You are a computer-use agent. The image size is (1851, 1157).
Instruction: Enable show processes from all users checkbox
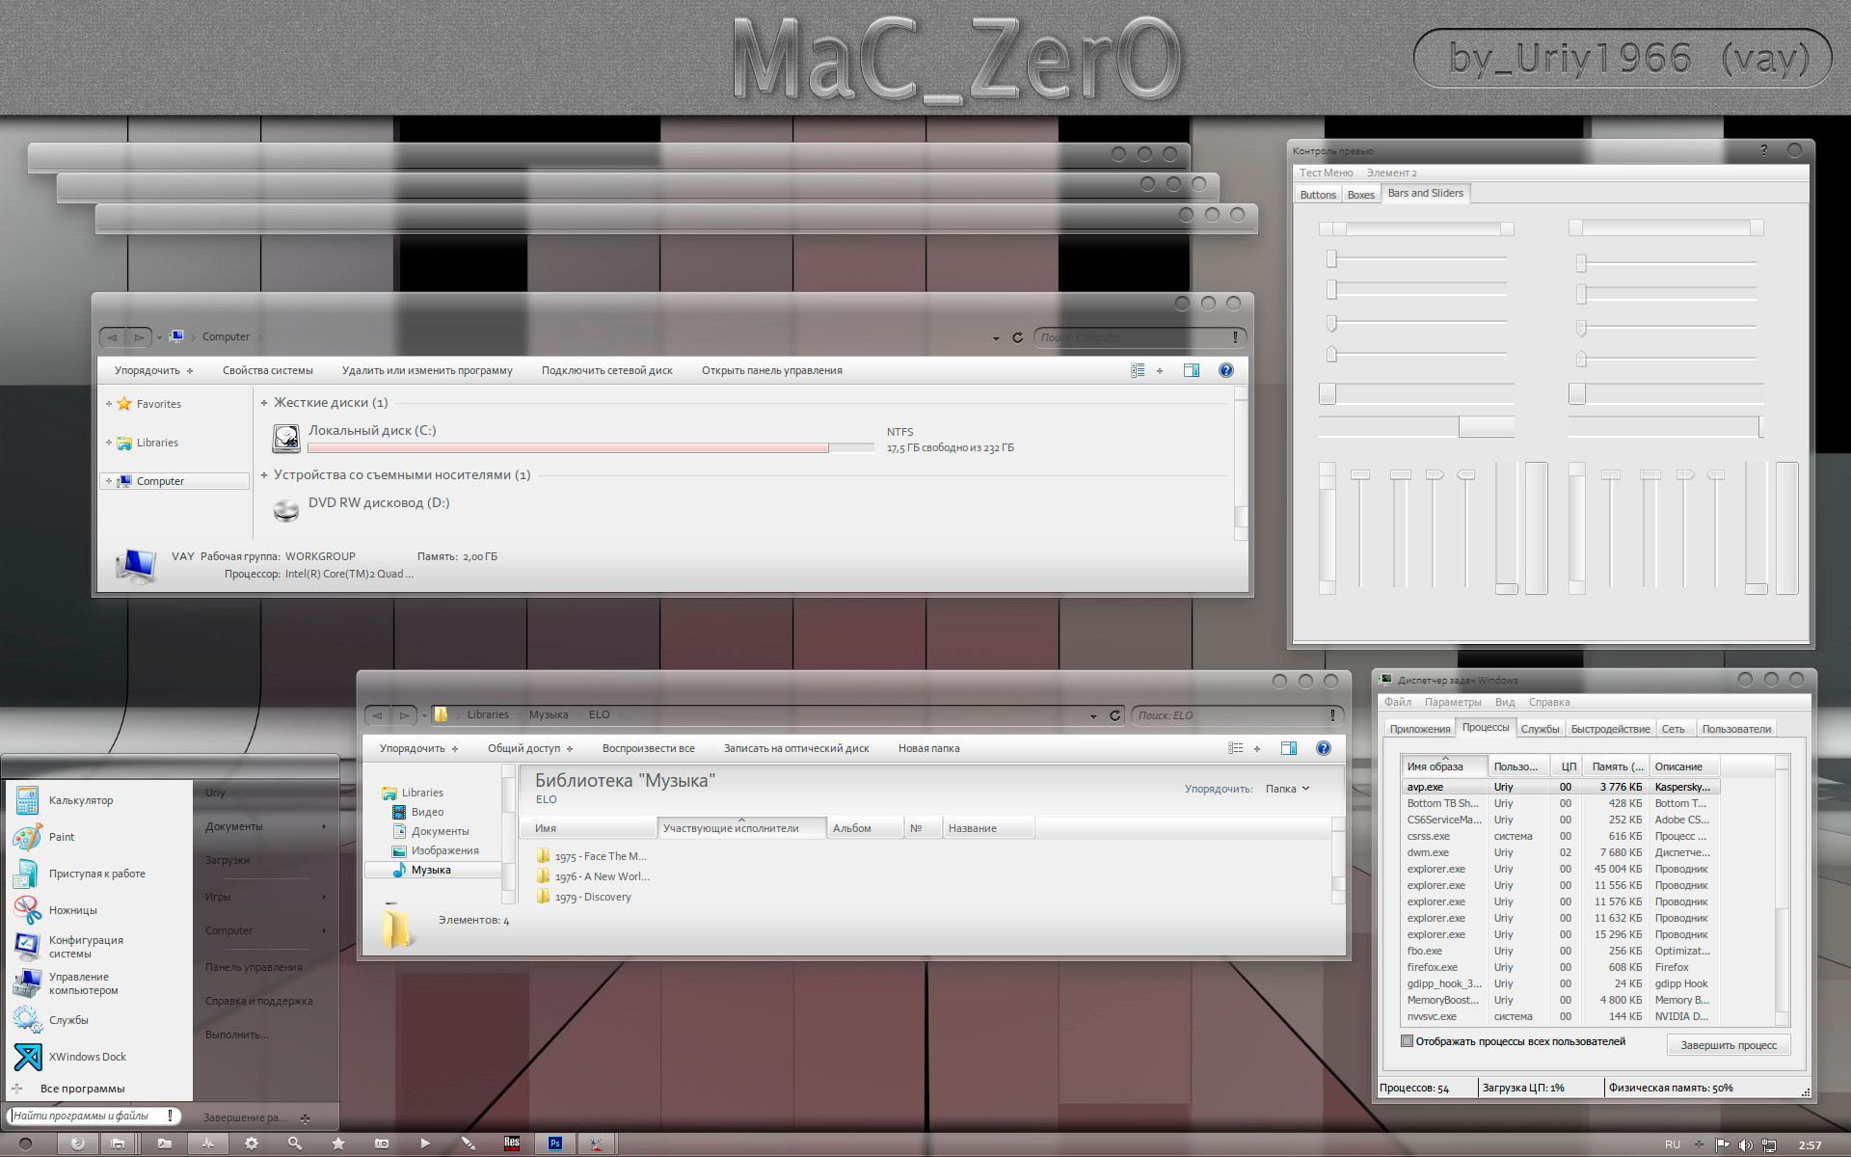1407,1041
